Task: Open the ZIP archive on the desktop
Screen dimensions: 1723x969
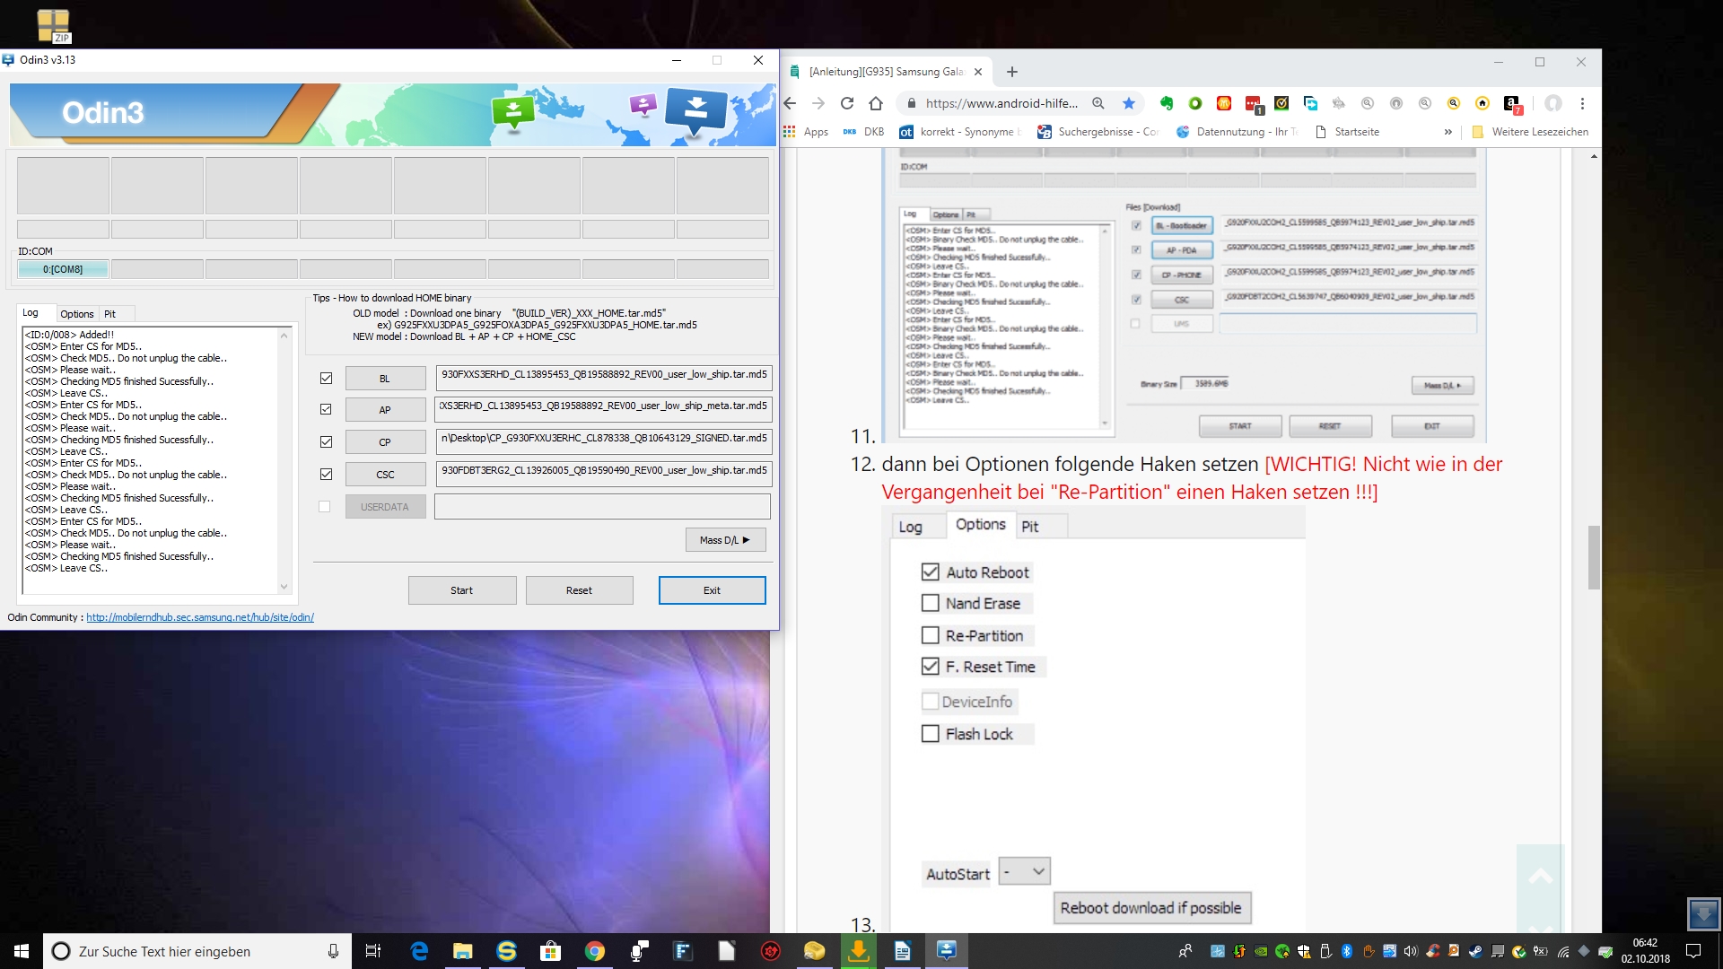Action: (54, 25)
